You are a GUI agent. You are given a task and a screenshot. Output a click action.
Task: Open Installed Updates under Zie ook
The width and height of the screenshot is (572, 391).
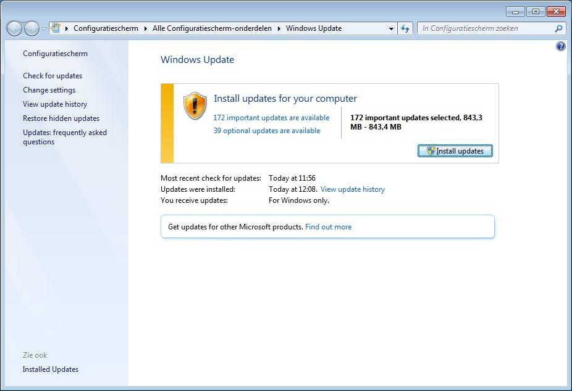pos(50,369)
